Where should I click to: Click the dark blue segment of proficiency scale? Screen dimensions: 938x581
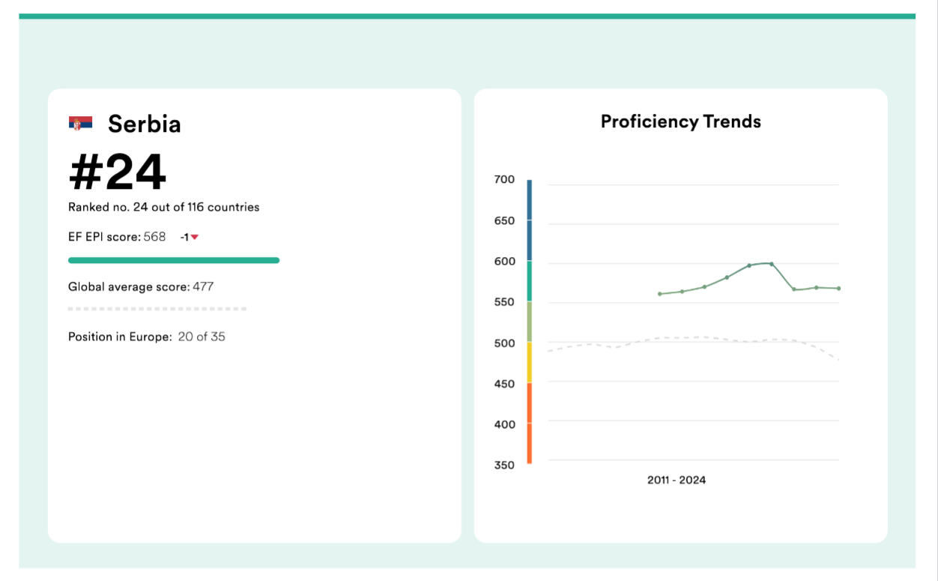(x=529, y=219)
